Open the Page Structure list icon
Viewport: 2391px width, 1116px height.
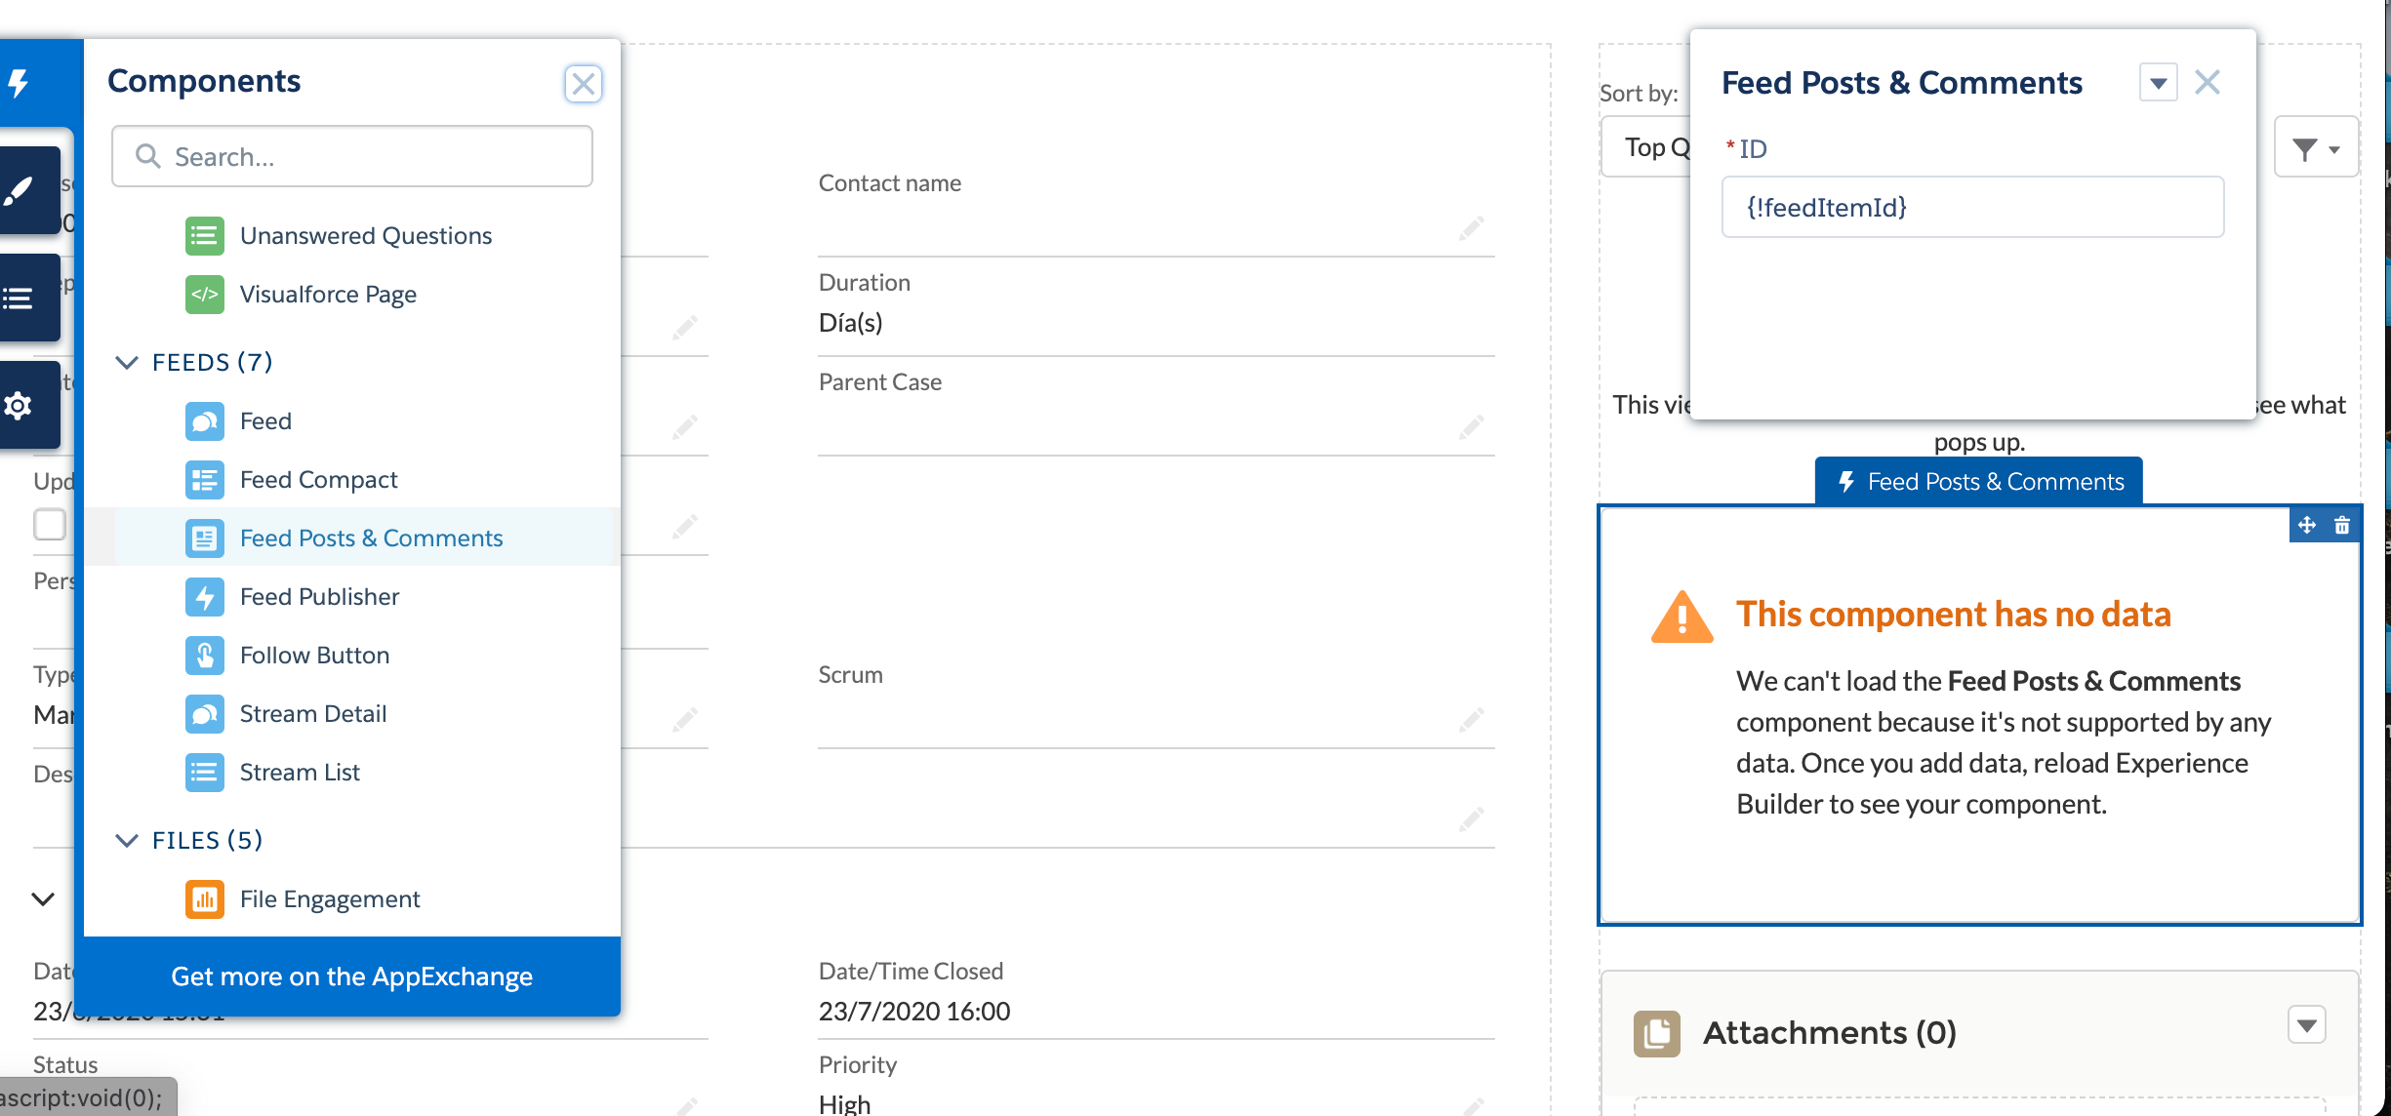tap(20, 298)
